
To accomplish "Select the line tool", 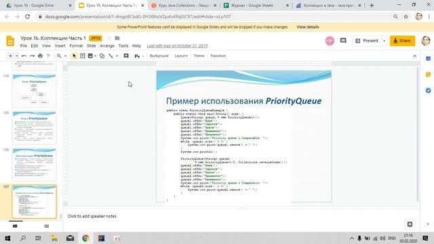I will 111,56.
